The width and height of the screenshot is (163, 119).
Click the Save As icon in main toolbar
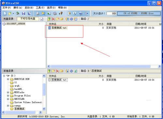point(29,13)
